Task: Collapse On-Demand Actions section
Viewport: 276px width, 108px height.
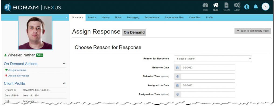Action: tap(64, 63)
